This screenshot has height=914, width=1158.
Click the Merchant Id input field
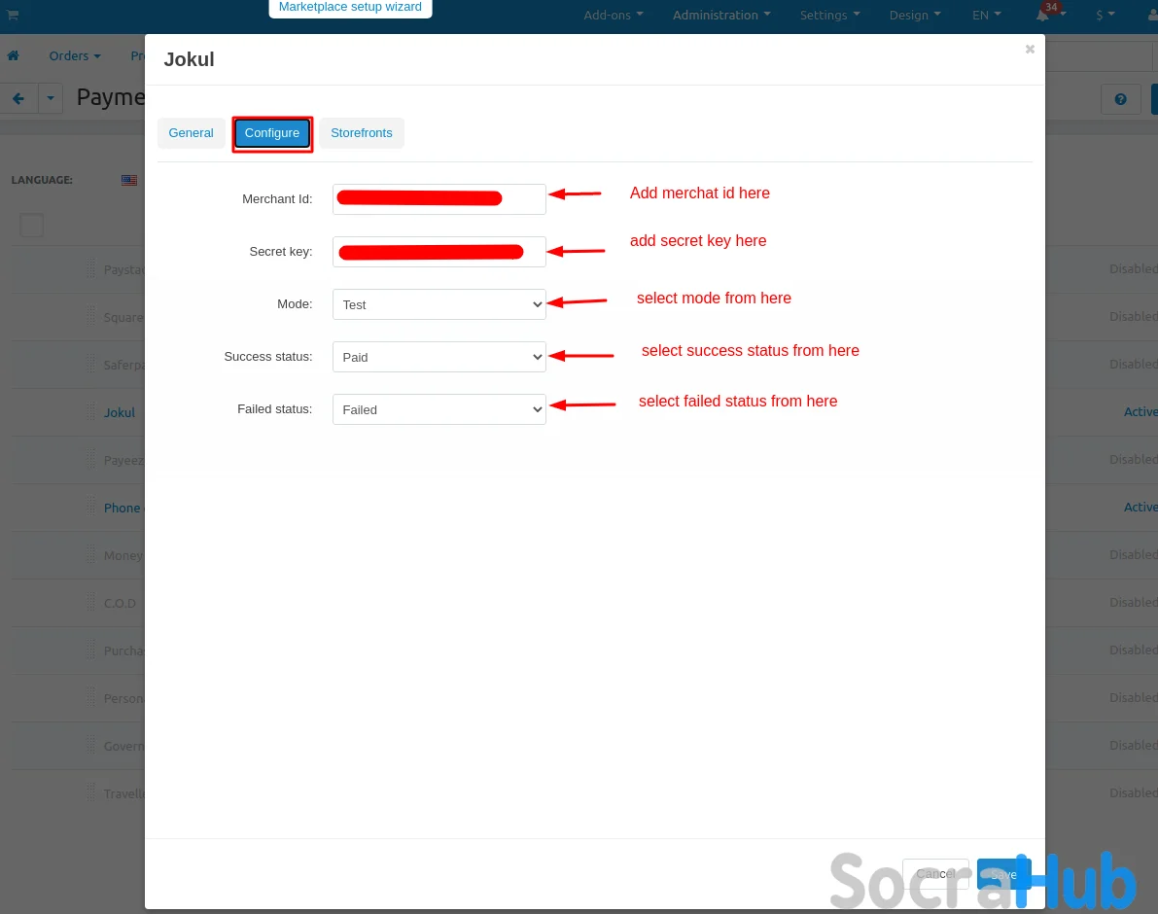coord(439,198)
